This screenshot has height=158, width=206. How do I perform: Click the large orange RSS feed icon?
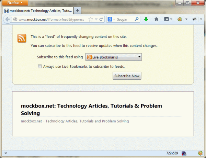coord(22,38)
